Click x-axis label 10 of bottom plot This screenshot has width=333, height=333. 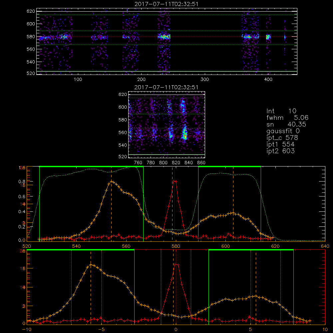(x=325, y=329)
